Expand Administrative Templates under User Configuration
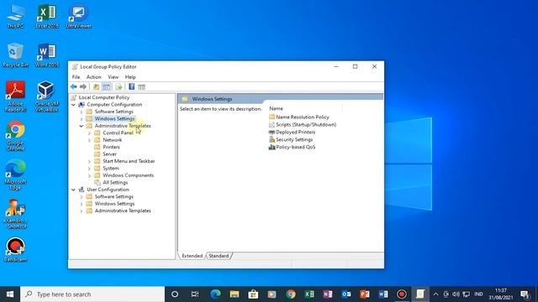 (x=82, y=211)
